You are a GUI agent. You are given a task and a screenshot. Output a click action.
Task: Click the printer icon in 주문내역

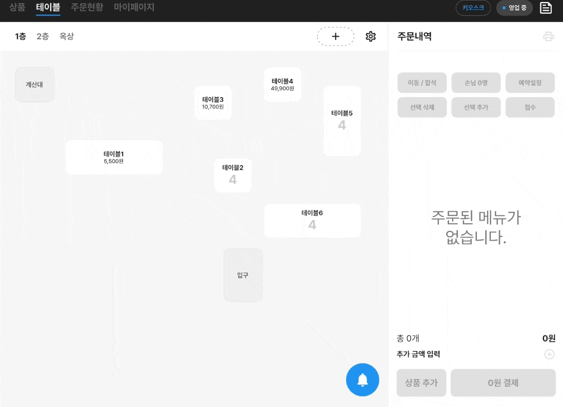(x=548, y=37)
